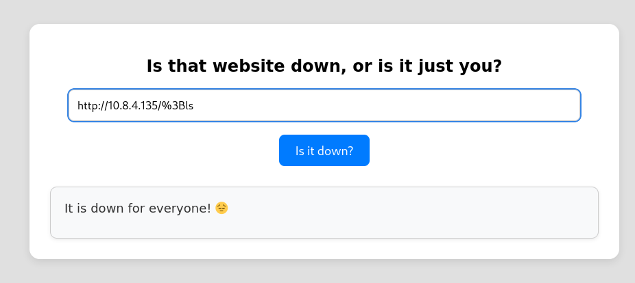This screenshot has height=283, width=635.
Task: Click the sad face emoji in result
Action: pyautogui.click(x=221, y=208)
